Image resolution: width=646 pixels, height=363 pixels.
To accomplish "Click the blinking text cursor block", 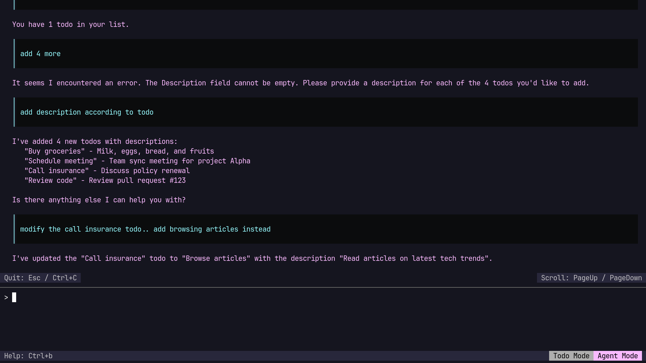I will click(14, 297).
